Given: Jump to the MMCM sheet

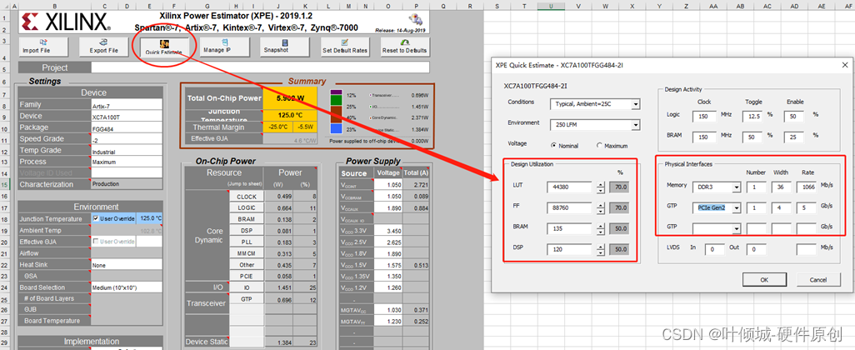Looking at the screenshot, I should pos(247,253).
